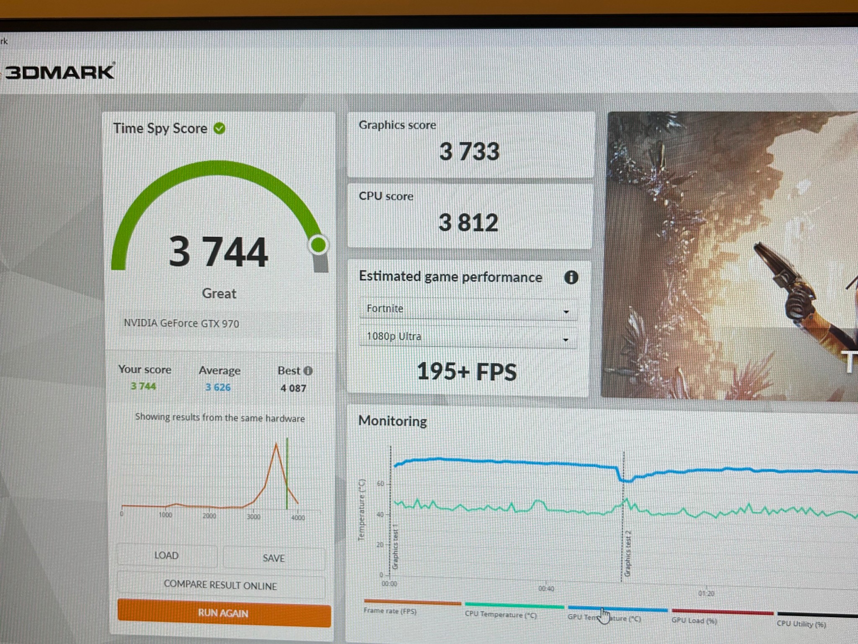Click the green validated checkmark icon
The width and height of the screenshot is (858, 644).
click(x=219, y=128)
